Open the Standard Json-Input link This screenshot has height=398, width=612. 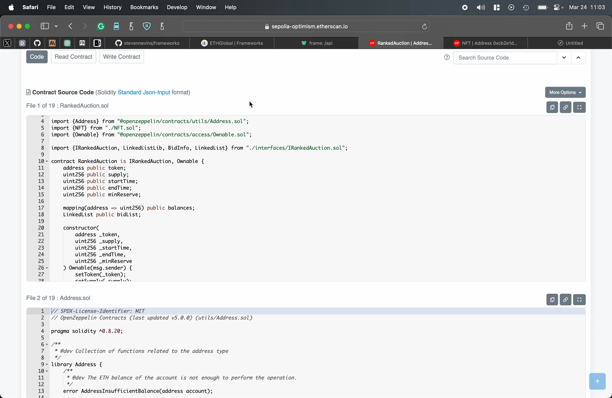144,92
